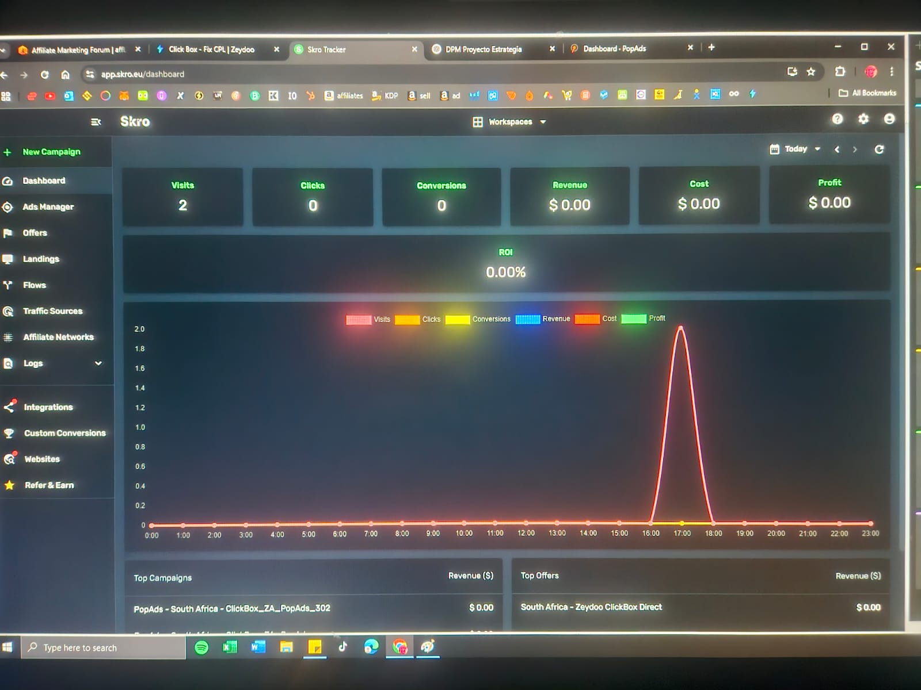This screenshot has height=690, width=921.
Task: Open the Traffic Sources sidebar icon
Action: [7, 311]
